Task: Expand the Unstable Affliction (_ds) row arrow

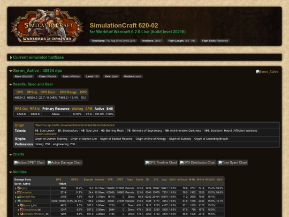Action: tap(18, 214)
